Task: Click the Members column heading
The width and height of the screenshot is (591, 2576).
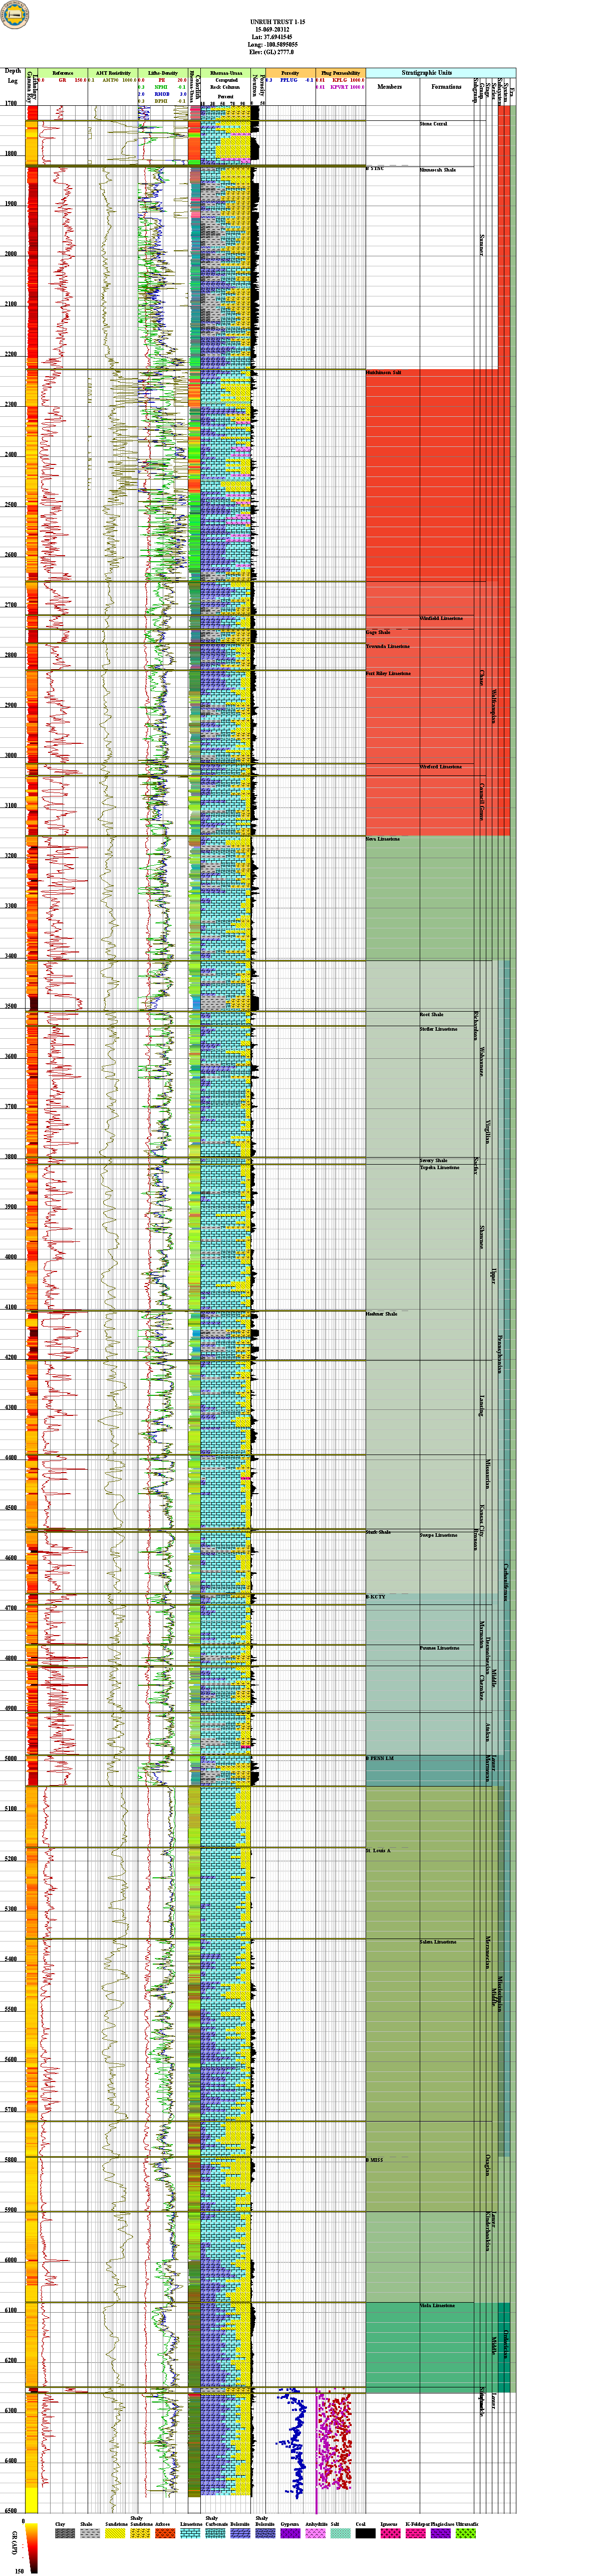Action: (389, 87)
